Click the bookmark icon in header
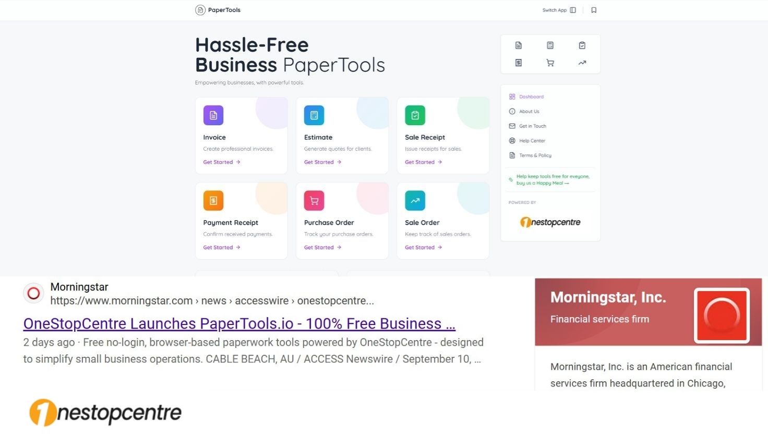Image resolution: width=768 pixels, height=434 pixels. click(x=594, y=10)
